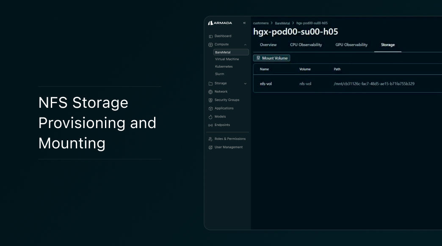
Task: Switch to CPU Observability tab
Action: click(306, 45)
